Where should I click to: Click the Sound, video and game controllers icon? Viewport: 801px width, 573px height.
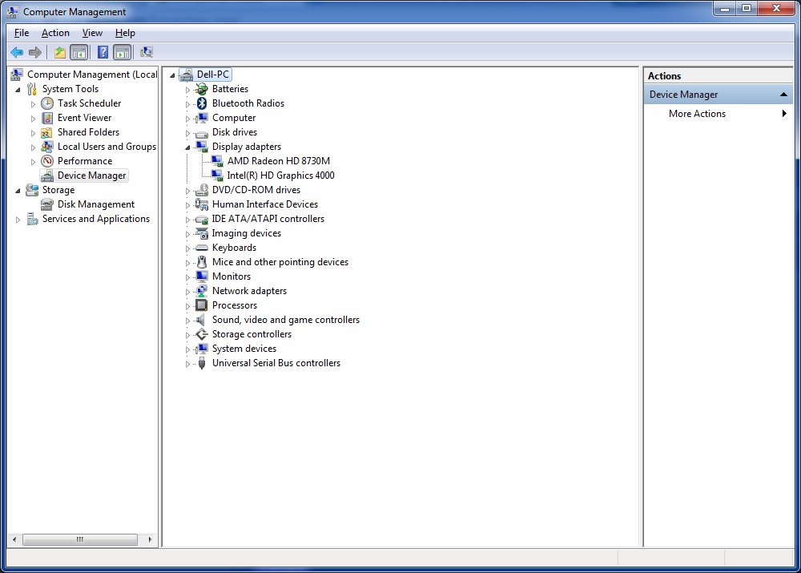tap(202, 320)
